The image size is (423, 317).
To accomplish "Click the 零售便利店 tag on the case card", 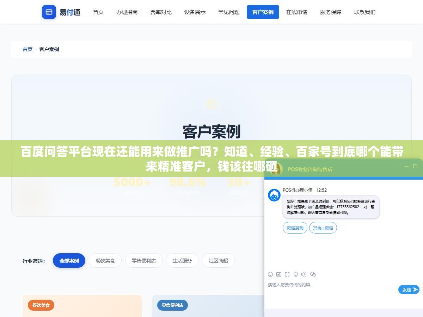I will [172, 305].
